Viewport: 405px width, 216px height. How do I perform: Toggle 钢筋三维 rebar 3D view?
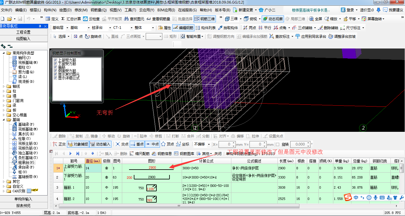click(205, 19)
